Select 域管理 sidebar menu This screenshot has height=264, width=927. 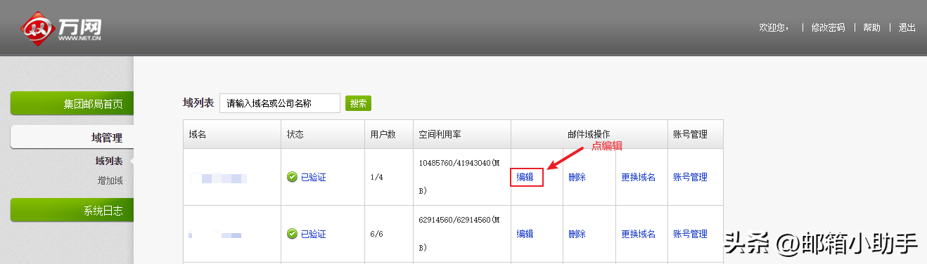click(72, 138)
